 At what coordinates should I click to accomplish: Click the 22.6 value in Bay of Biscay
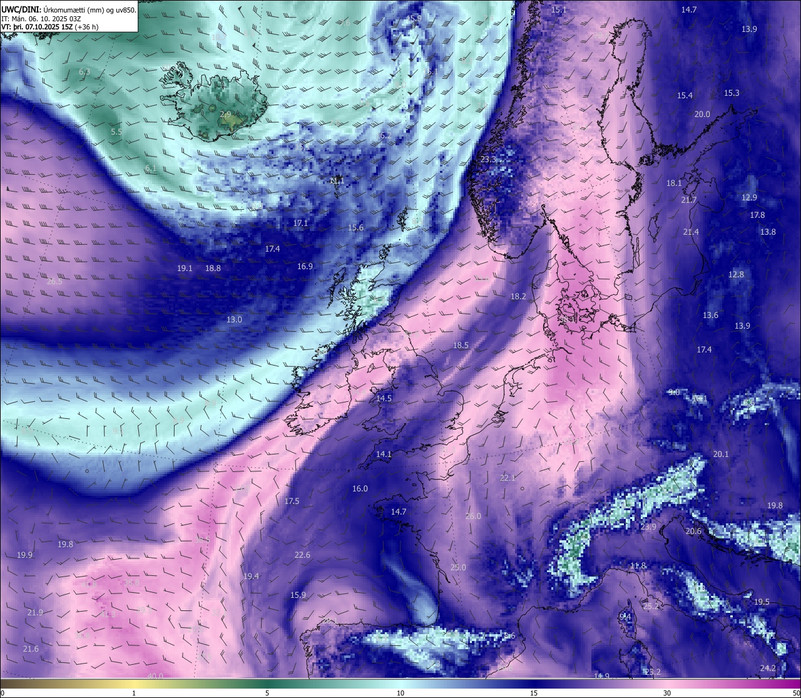click(302, 555)
